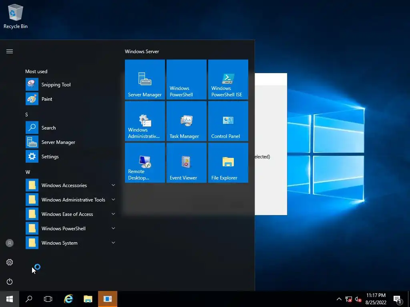The image size is (410, 307).
Task: Click the hamburger menu in Start
Action: tap(10, 52)
